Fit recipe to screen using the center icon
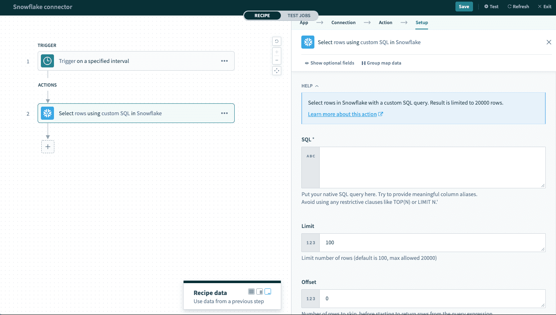The width and height of the screenshot is (556, 315). [277, 71]
